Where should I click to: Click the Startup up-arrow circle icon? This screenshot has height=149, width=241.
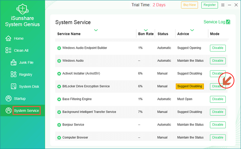pyautogui.click(x=9, y=98)
